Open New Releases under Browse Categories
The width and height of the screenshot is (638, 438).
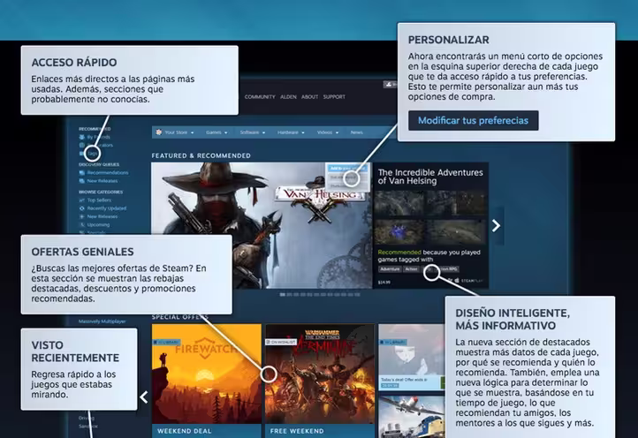103,216
